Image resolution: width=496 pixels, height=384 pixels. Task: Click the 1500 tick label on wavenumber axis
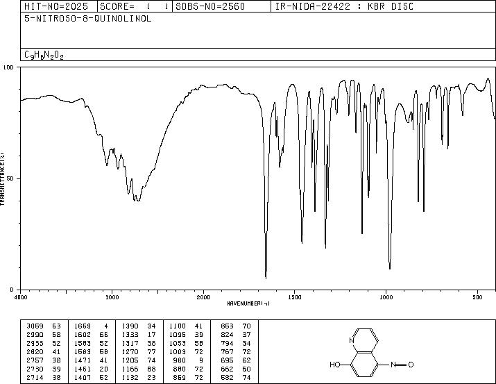[295, 297]
